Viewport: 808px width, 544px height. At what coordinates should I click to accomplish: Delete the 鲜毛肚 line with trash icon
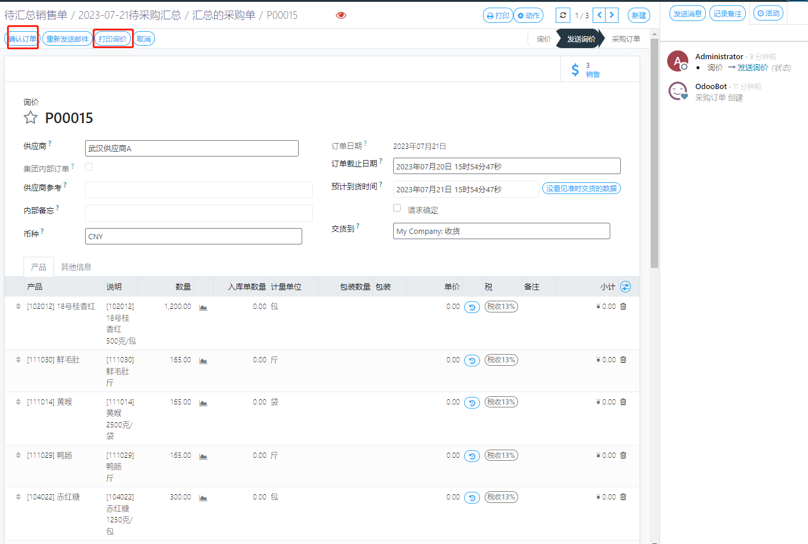(x=623, y=360)
